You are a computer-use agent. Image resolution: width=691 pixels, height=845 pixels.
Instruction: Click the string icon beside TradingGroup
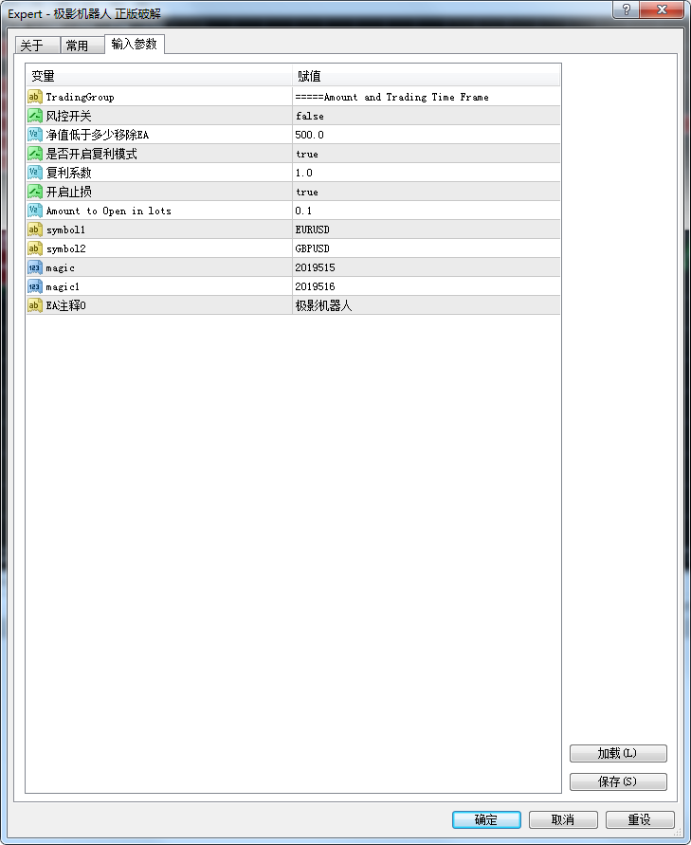tap(35, 97)
